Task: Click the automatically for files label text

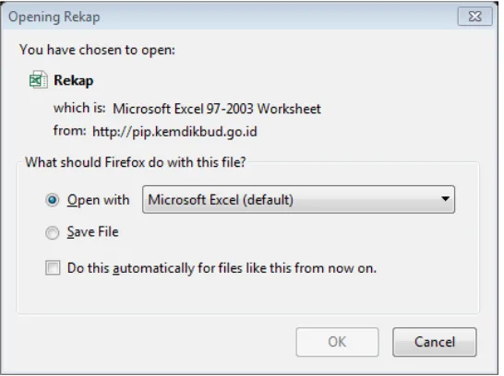Action: coord(222,268)
